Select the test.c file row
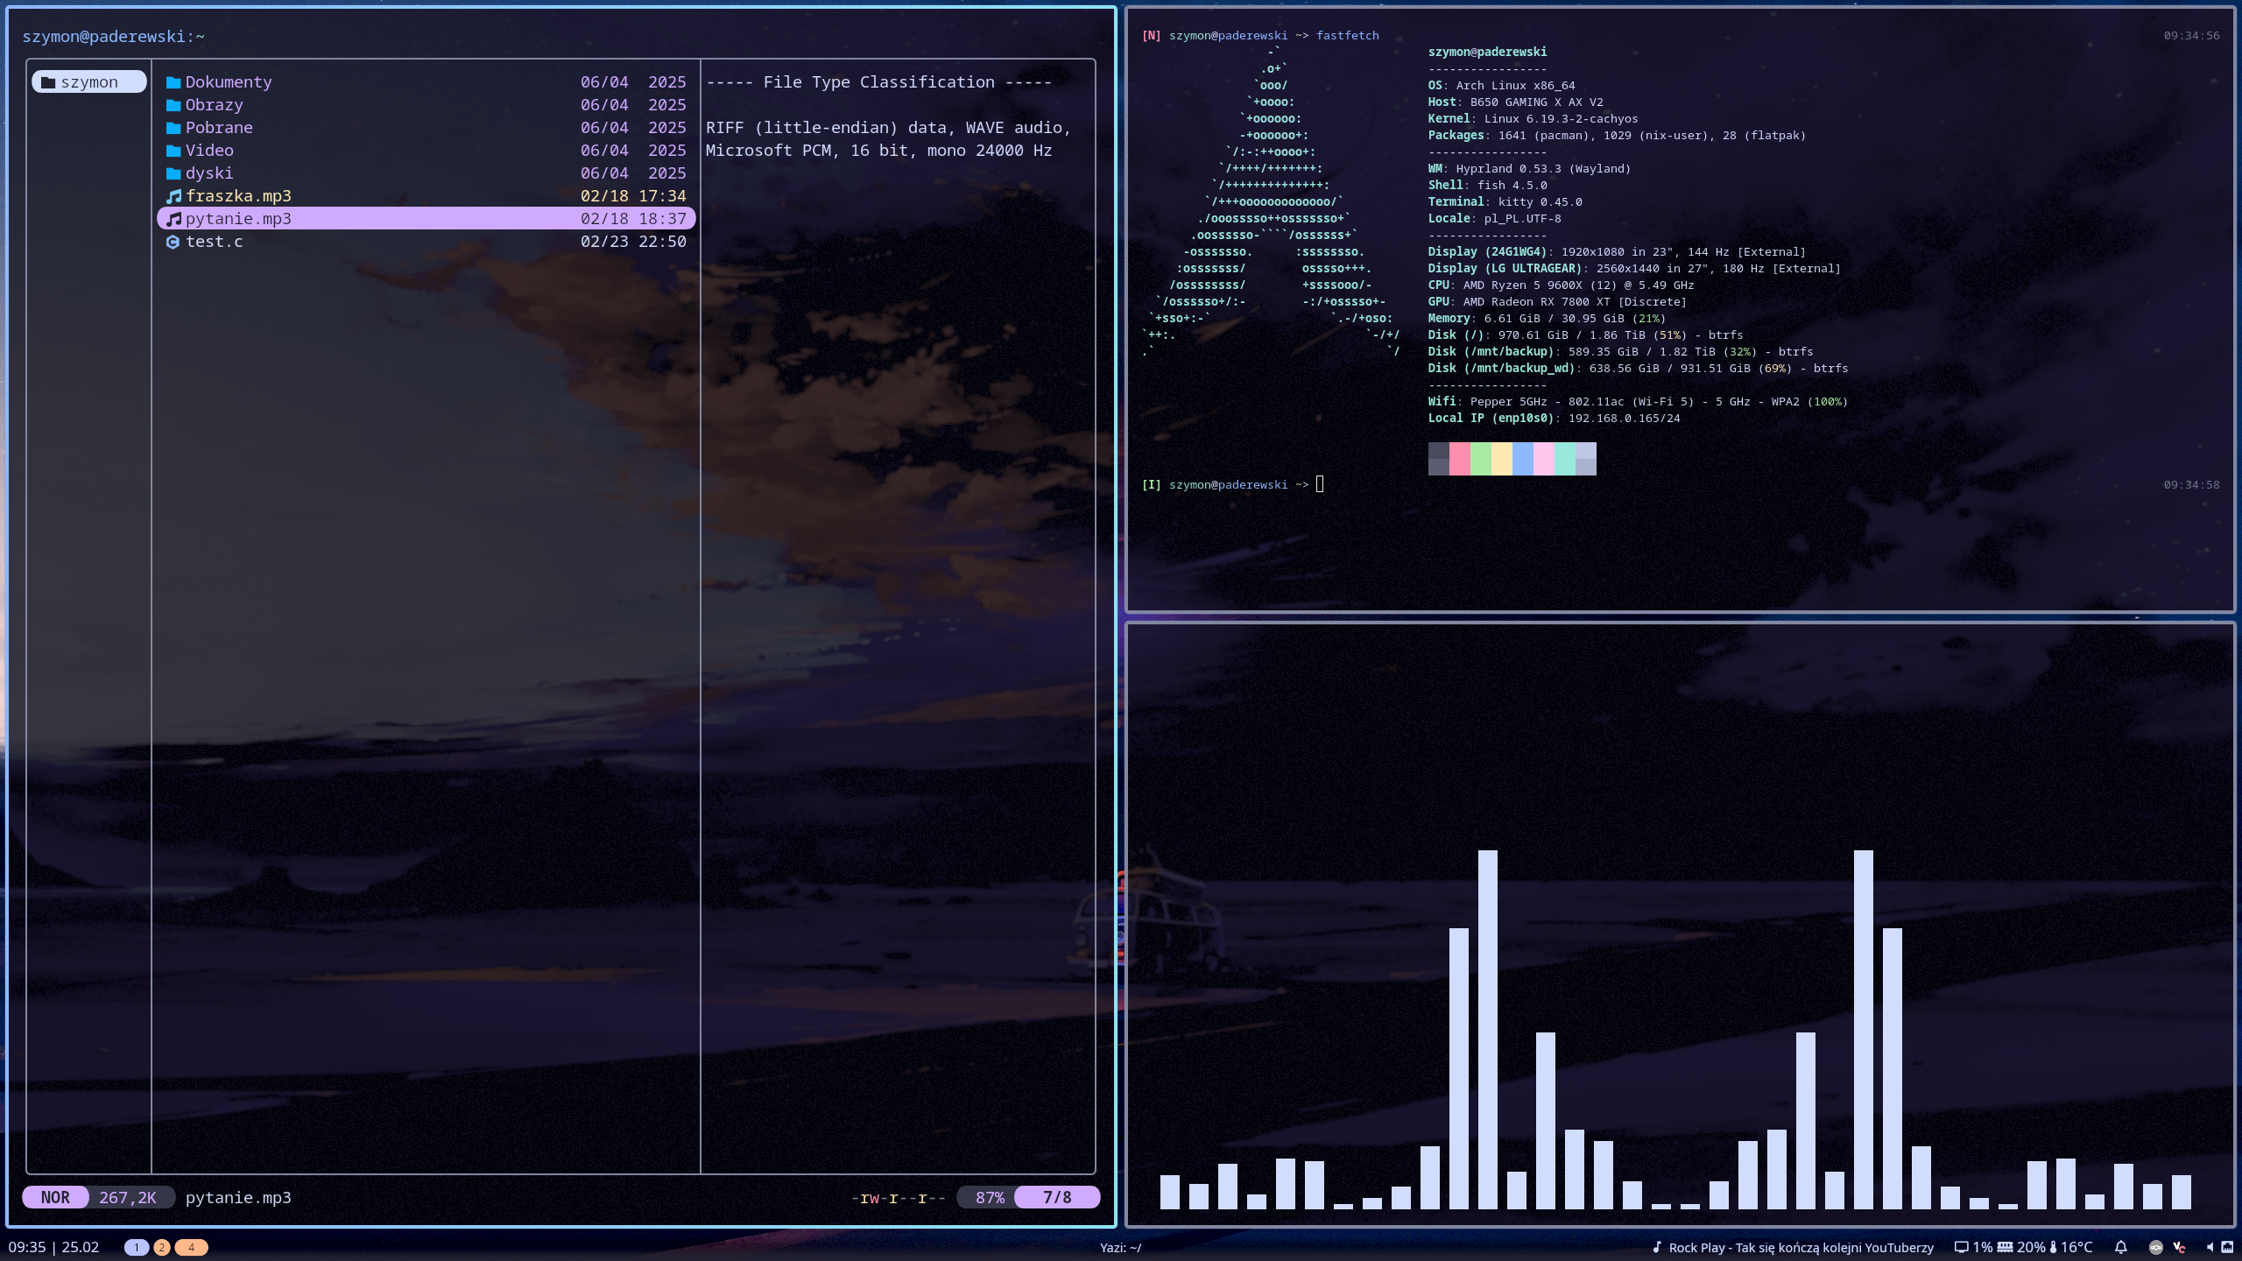The width and height of the screenshot is (2242, 1261). pyautogui.click(x=427, y=242)
